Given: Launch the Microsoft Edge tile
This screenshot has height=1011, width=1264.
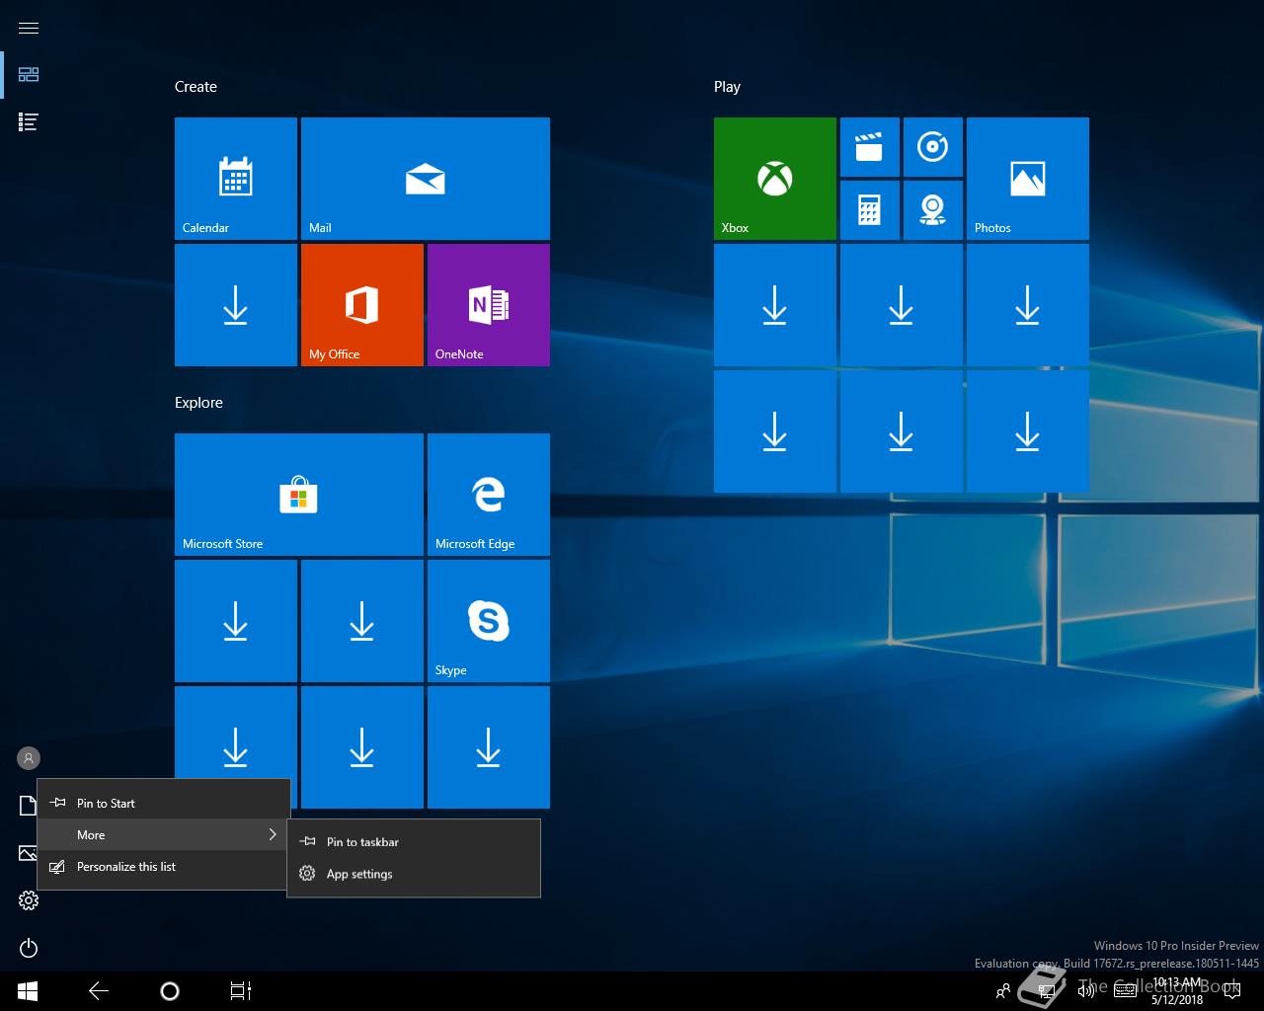Looking at the screenshot, I should (x=489, y=495).
